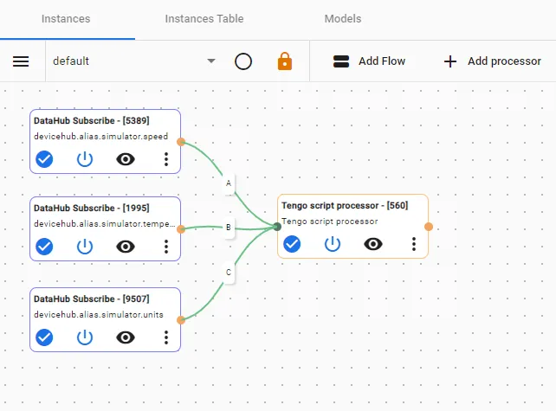
Task: Switch to the Models tab
Action: 343,19
